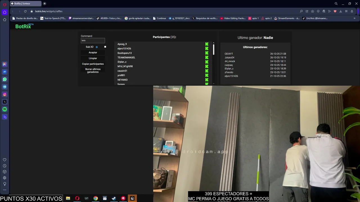Select participant TEAMOMANUEL

click(126, 58)
